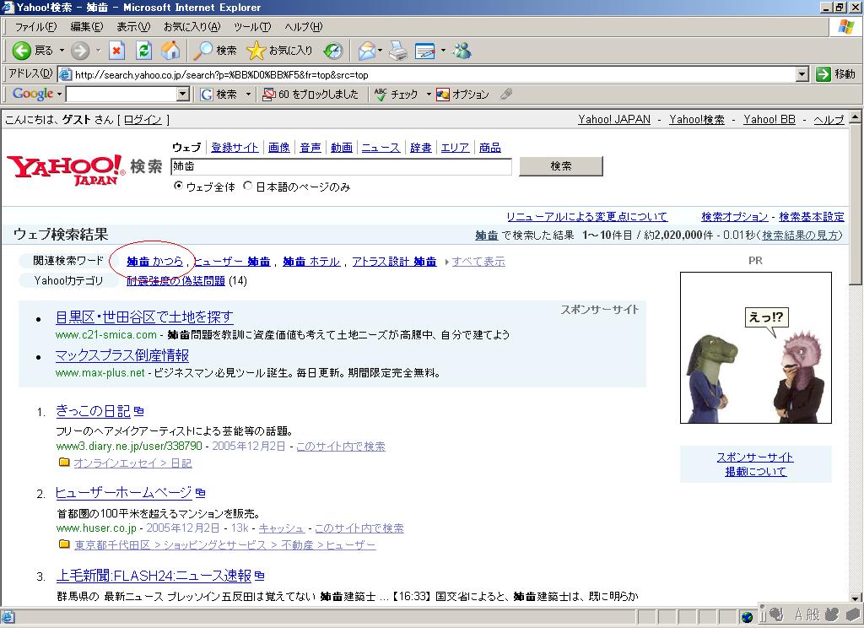The width and height of the screenshot is (864, 628).
Task: Open the 検索オプション link
Action: (735, 217)
